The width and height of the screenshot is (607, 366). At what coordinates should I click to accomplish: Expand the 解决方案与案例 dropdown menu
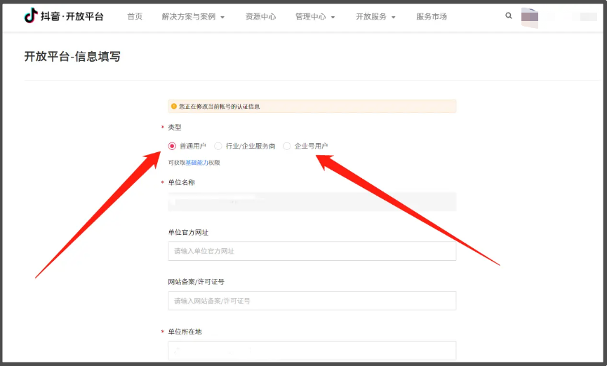pyautogui.click(x=193, y=16)
